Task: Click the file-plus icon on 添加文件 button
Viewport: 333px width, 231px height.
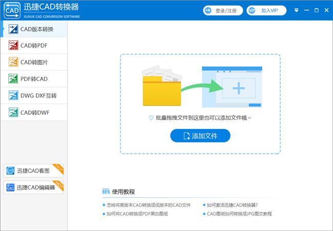Action: [x=186, y=136]
